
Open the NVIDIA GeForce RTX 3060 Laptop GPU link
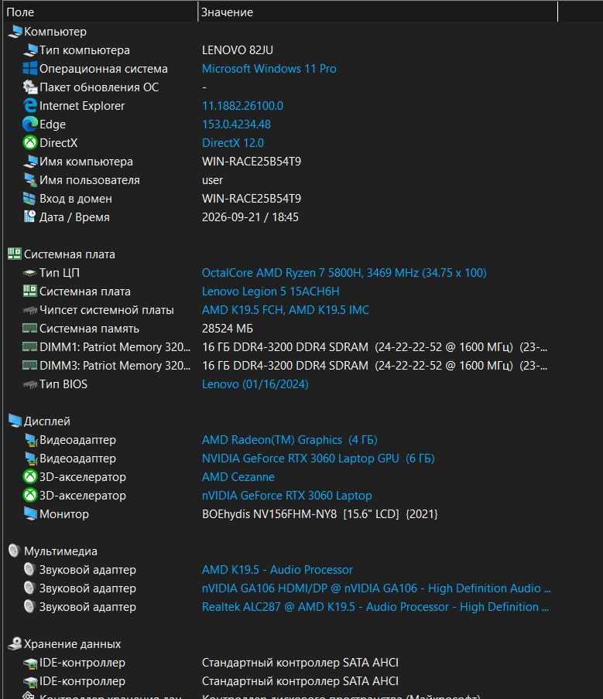coord(318,459)
